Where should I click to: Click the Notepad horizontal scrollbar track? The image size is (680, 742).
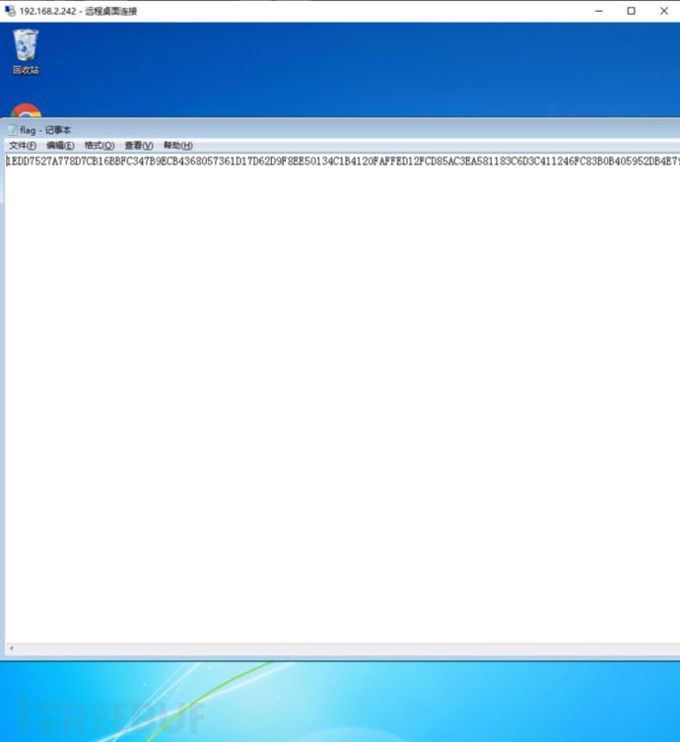click(x=348, y=648)
